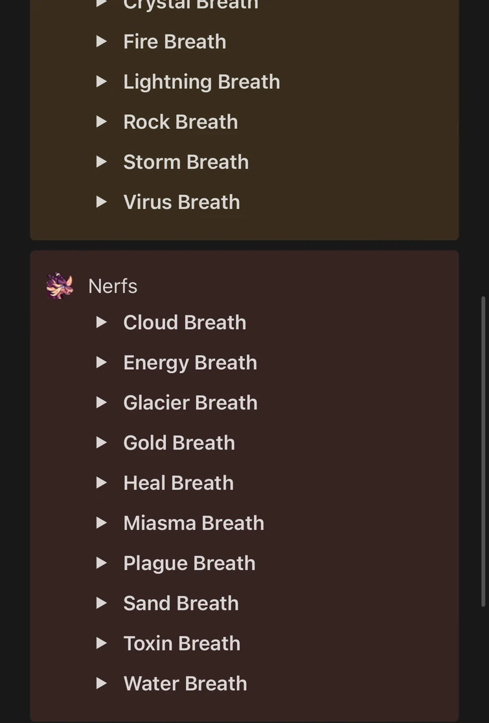Expand the Gold Breath entry
The width and height of the screenshot is (489, 723).
(102, 442)
